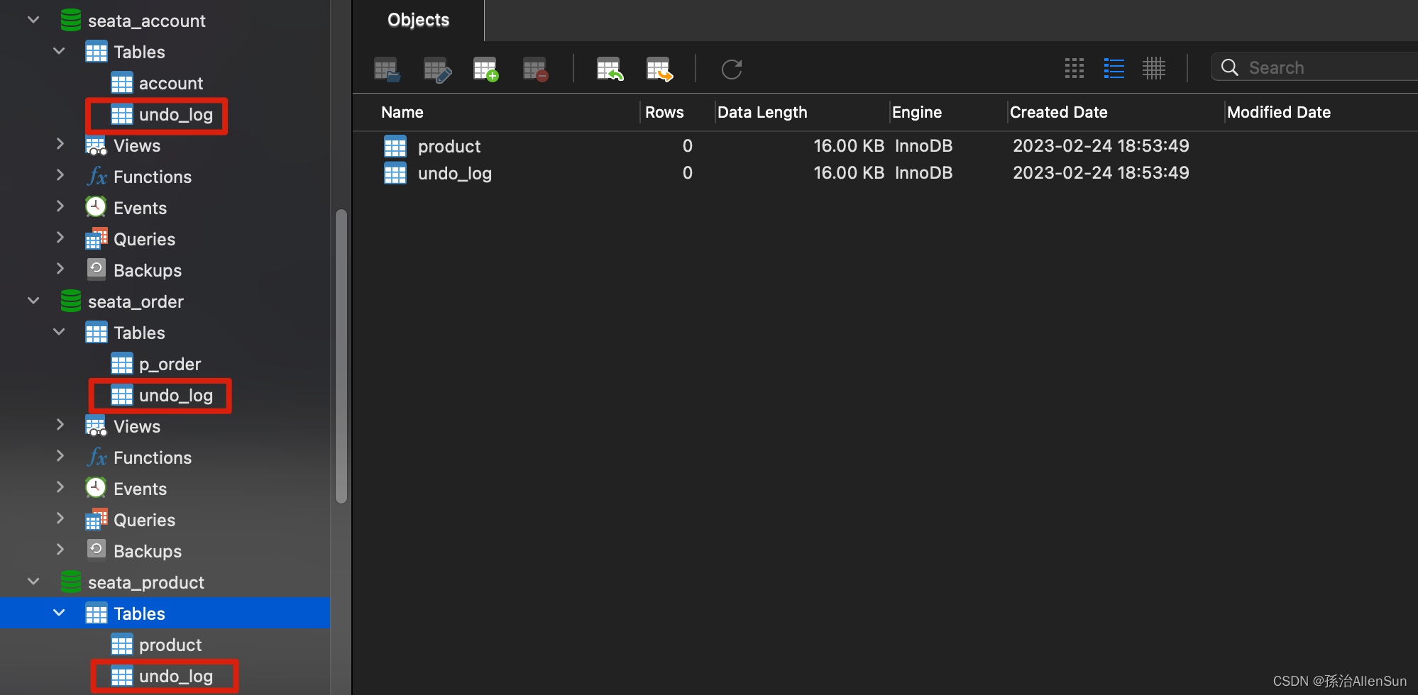Expand Backups under seata_order

click(x=60, y=550)
